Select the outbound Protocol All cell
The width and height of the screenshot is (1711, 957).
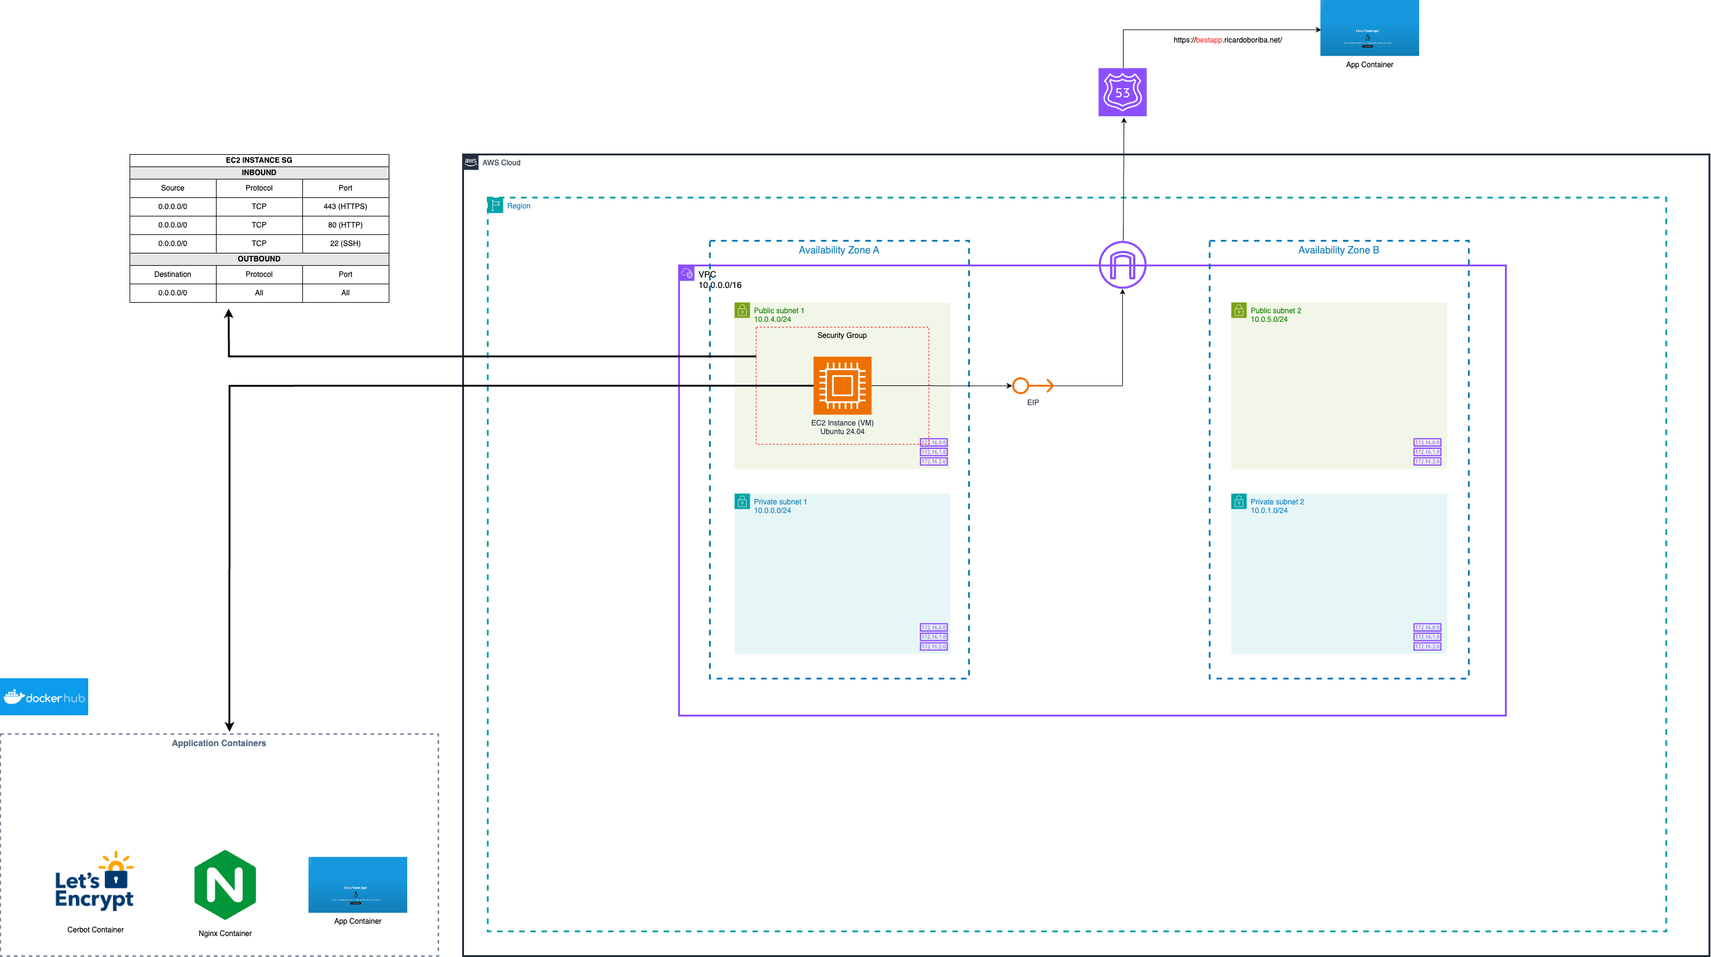tap(259, 293)
